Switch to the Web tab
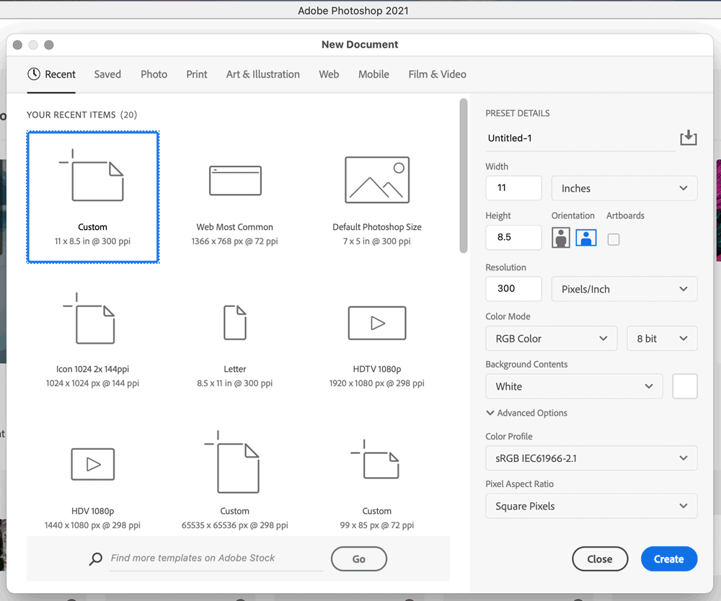The image size is (721, 601). [329, 74]
